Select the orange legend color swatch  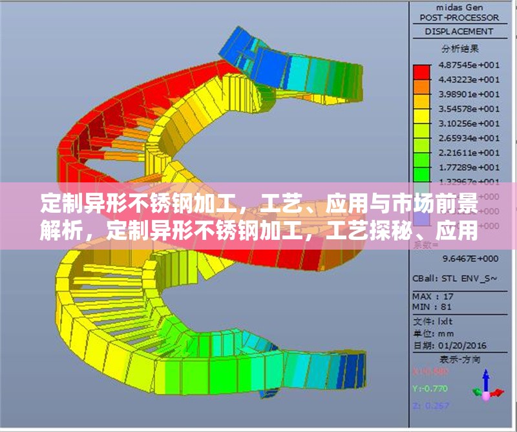coord(422,86)
